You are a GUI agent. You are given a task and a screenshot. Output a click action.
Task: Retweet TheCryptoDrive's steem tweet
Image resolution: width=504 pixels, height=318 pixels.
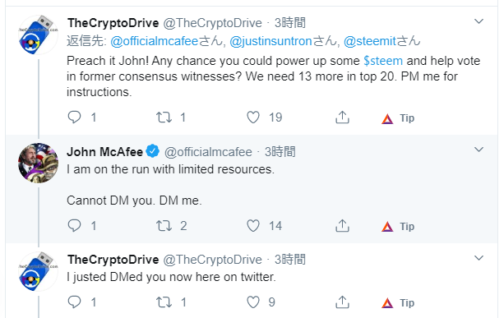coord(164,118)
